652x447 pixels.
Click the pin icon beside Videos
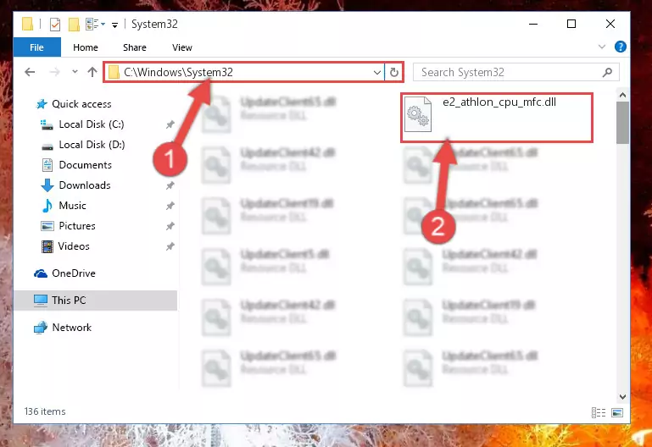tap(170, 246)
